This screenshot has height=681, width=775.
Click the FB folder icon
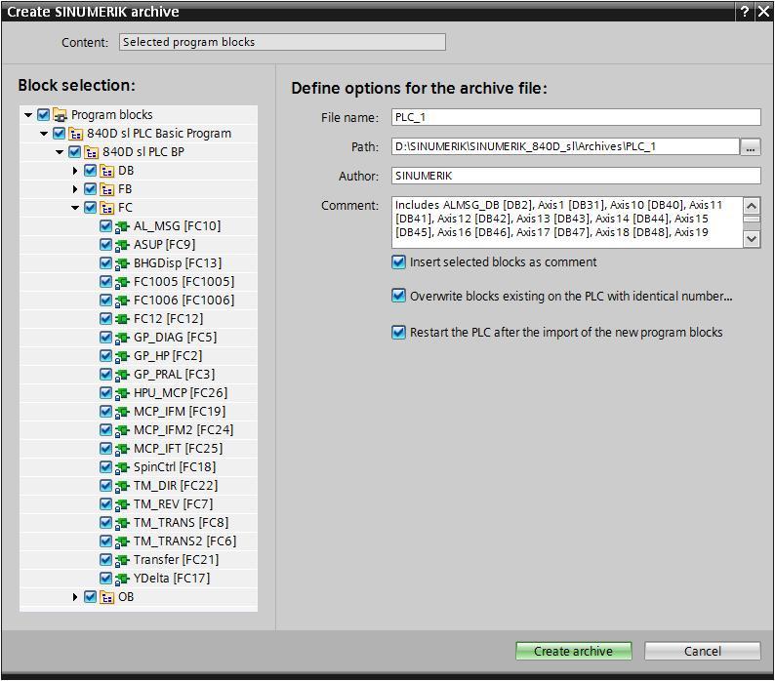click(x=106, y=189)
